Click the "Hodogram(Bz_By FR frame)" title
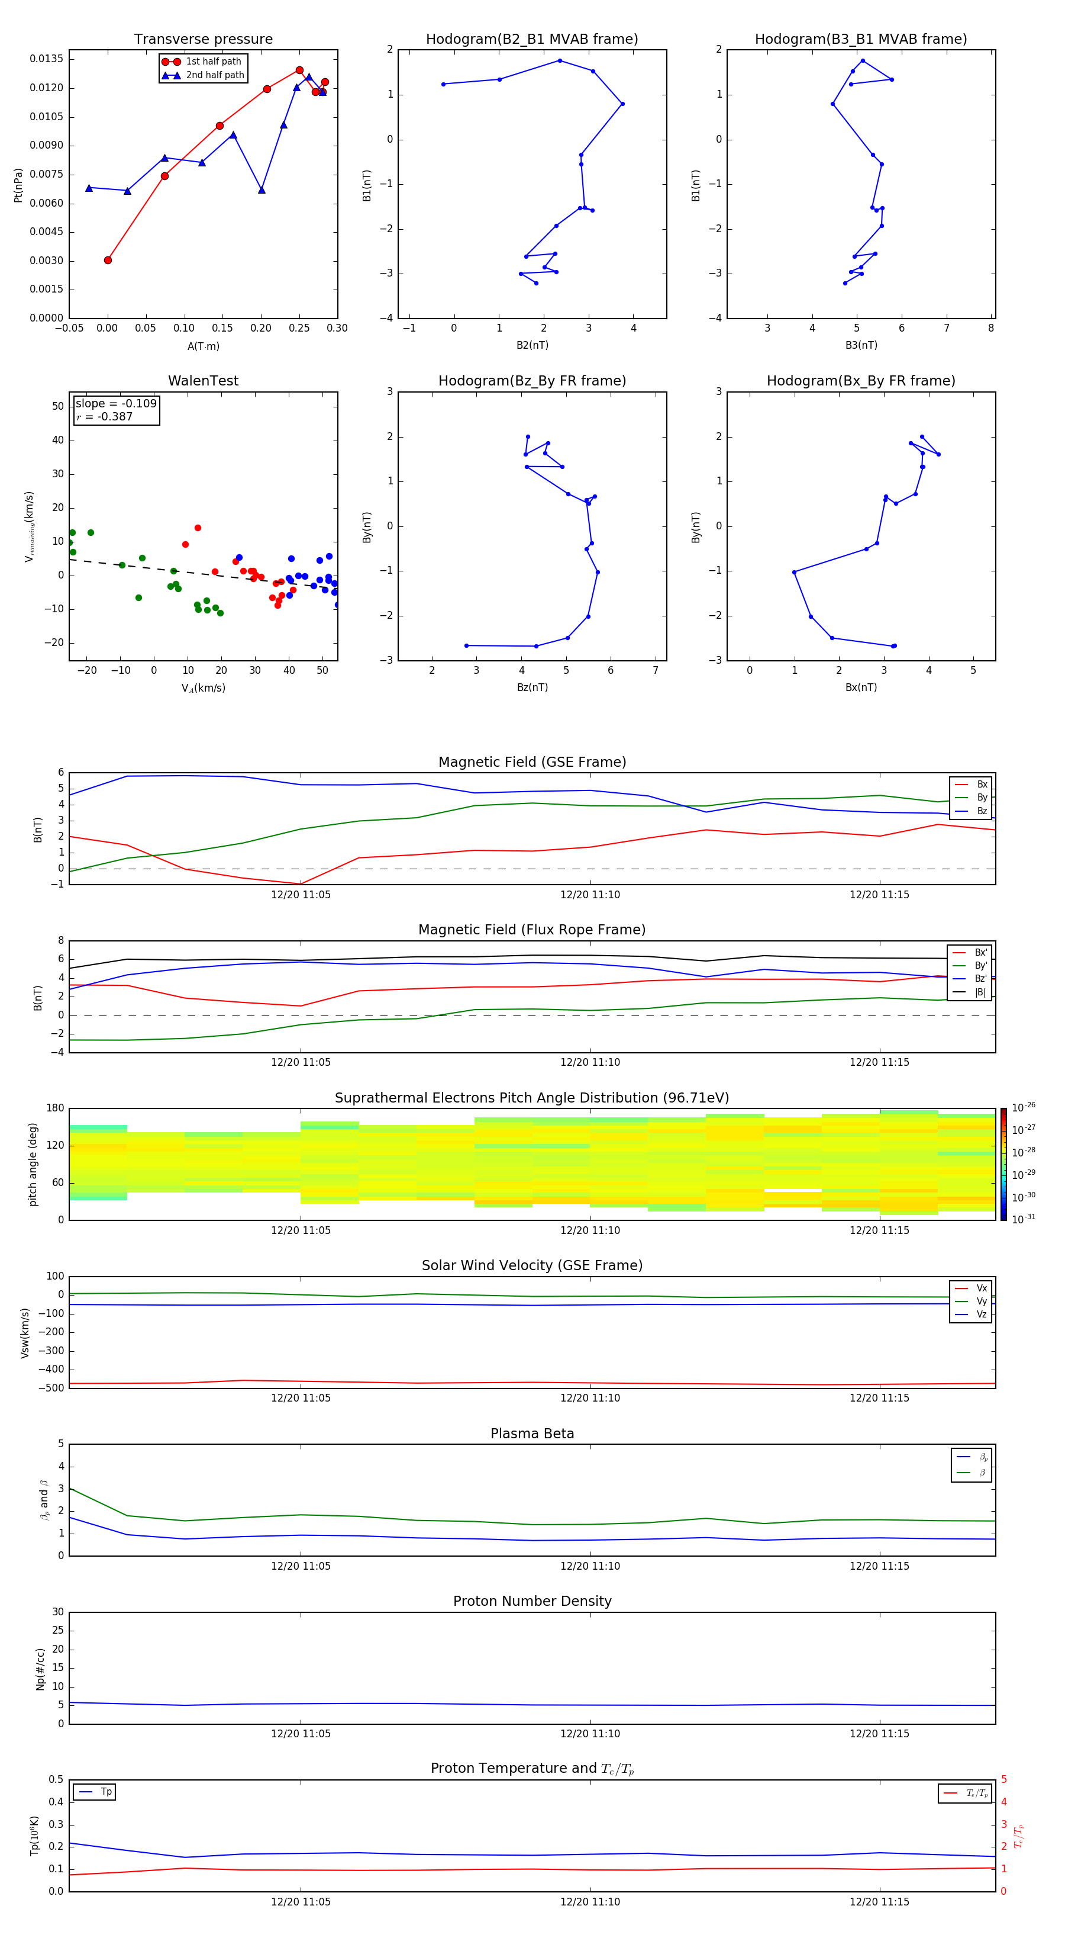This screenshot has height=1954, width=1065. (532, 381)
